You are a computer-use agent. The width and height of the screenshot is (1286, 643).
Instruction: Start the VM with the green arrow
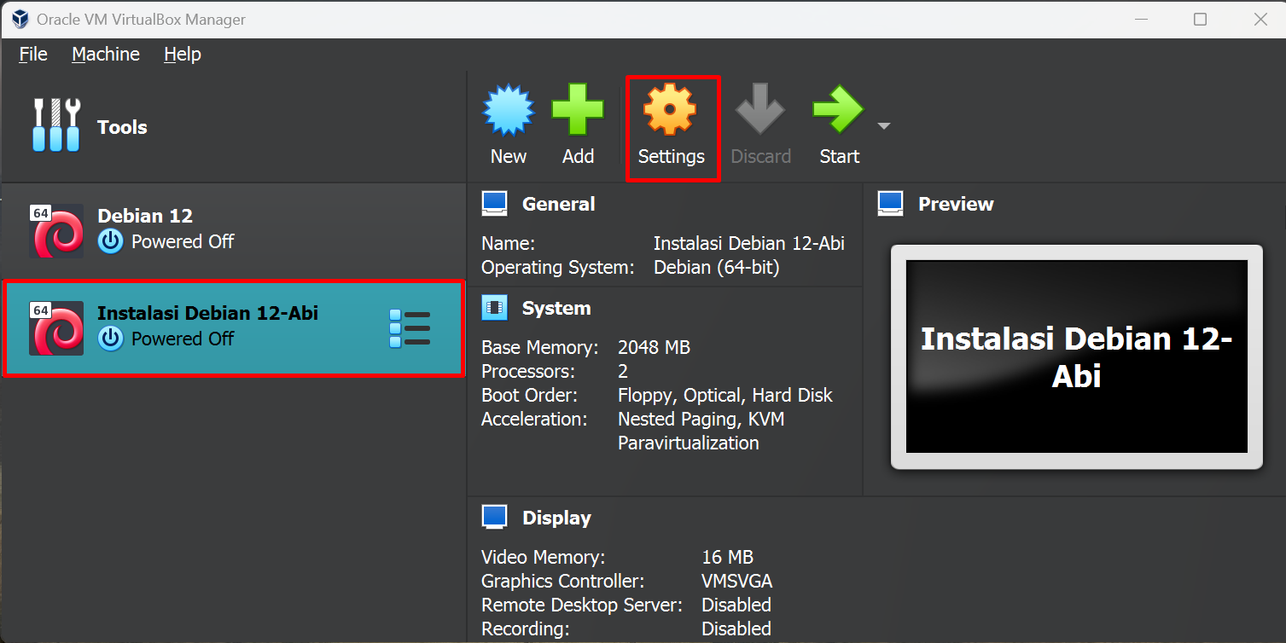[x=838, y=110]
